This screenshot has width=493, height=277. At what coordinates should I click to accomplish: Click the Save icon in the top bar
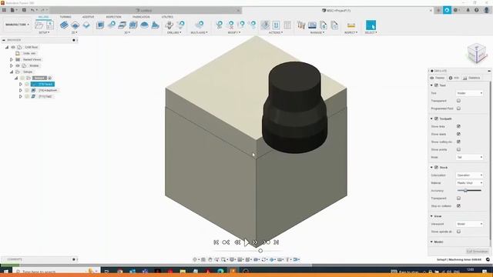point(24,10)
